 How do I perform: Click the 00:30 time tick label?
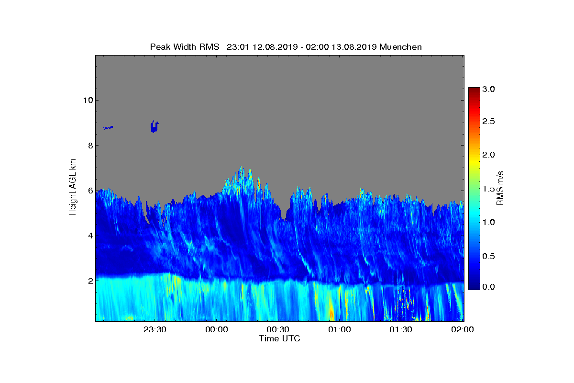(278, 330)
